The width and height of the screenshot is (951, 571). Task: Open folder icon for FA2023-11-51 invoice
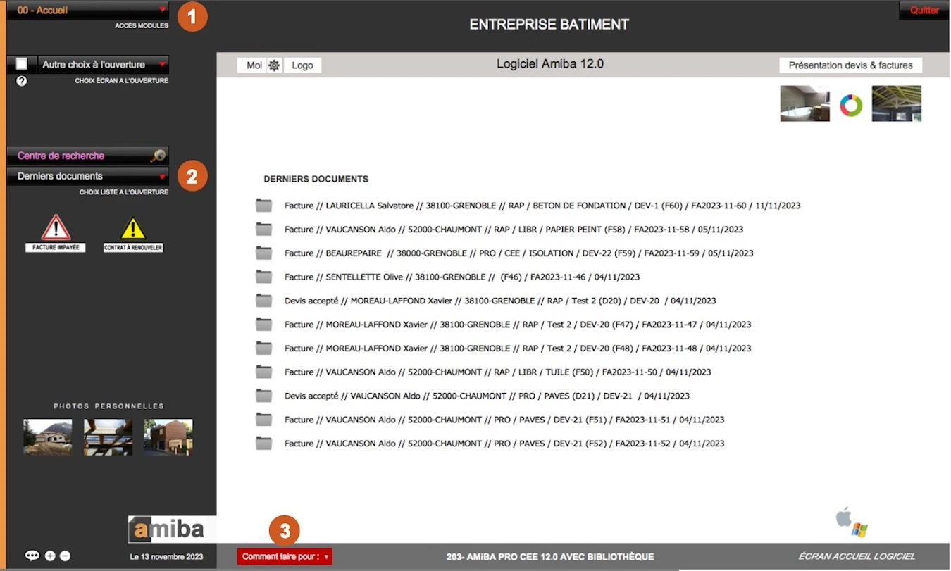264,420
